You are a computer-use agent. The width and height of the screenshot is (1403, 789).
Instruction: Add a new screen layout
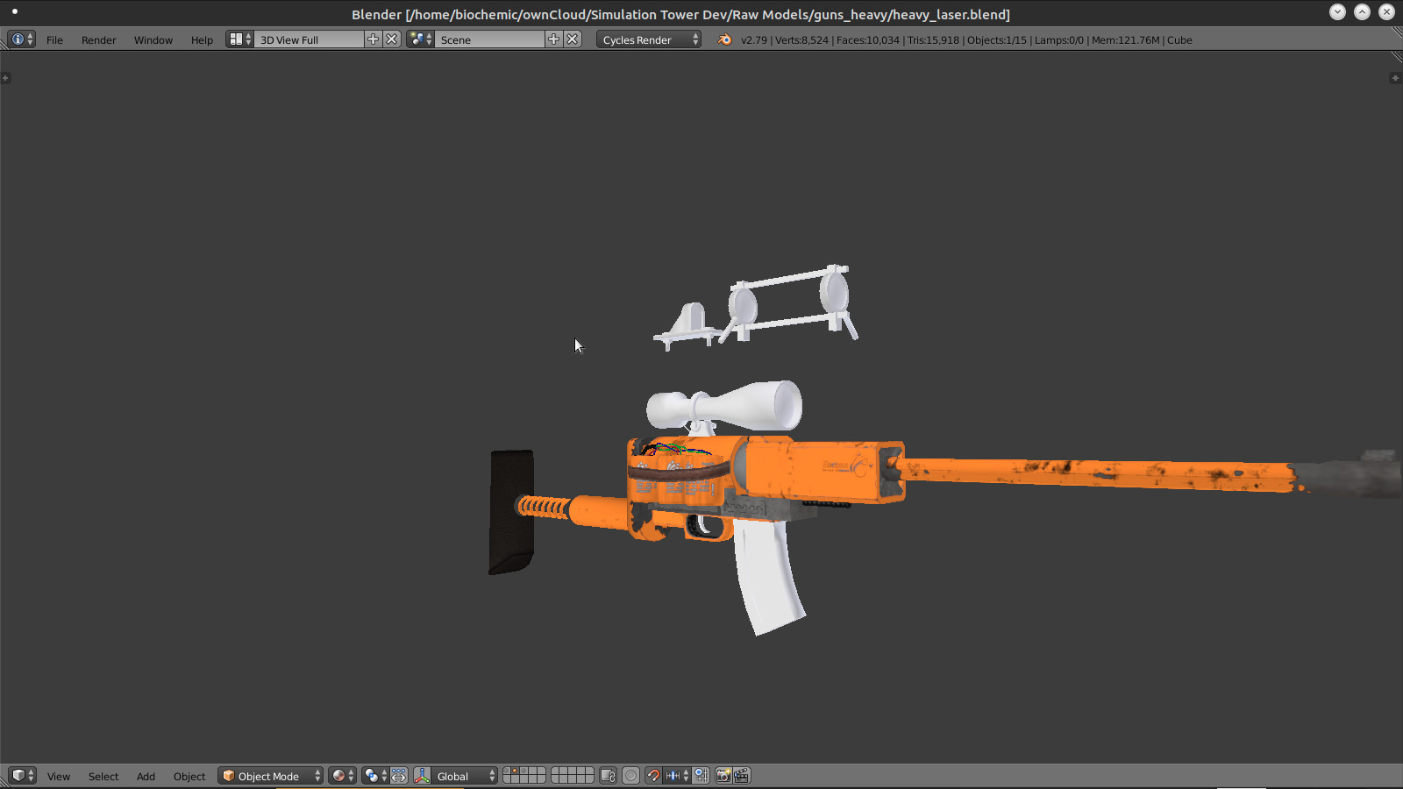(x=373, y=39)
